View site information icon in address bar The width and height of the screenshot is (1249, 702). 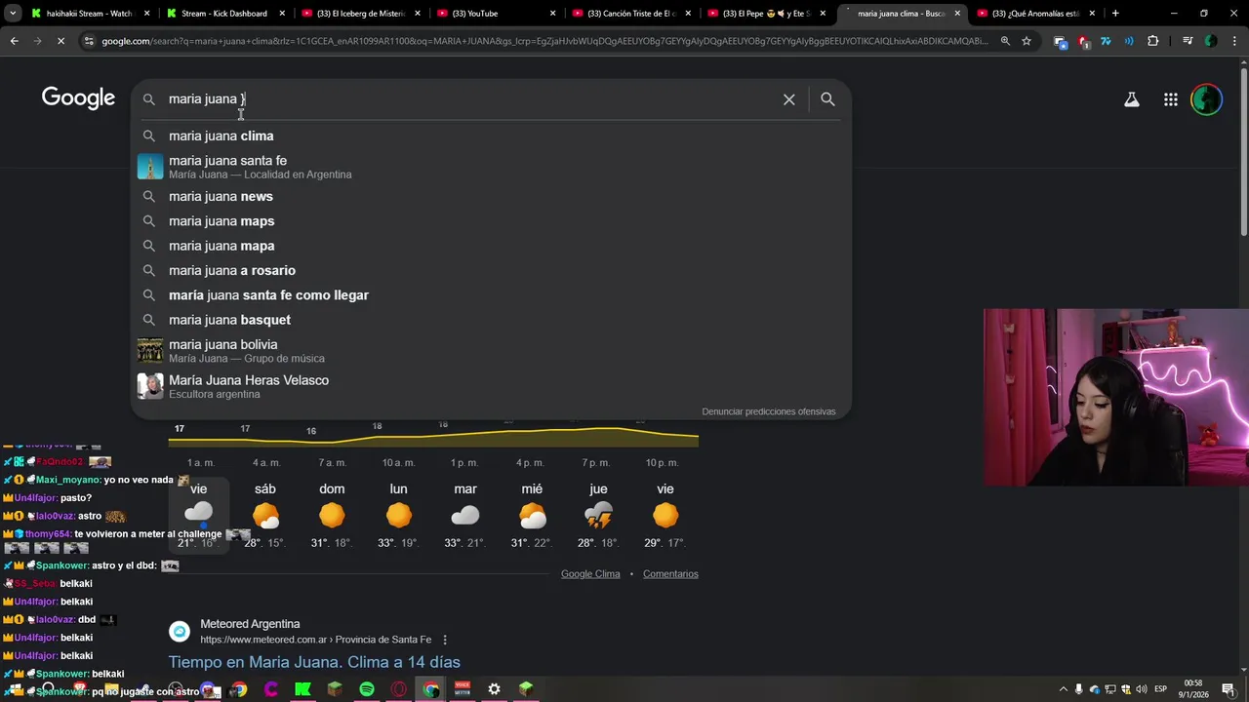[89, 41]
